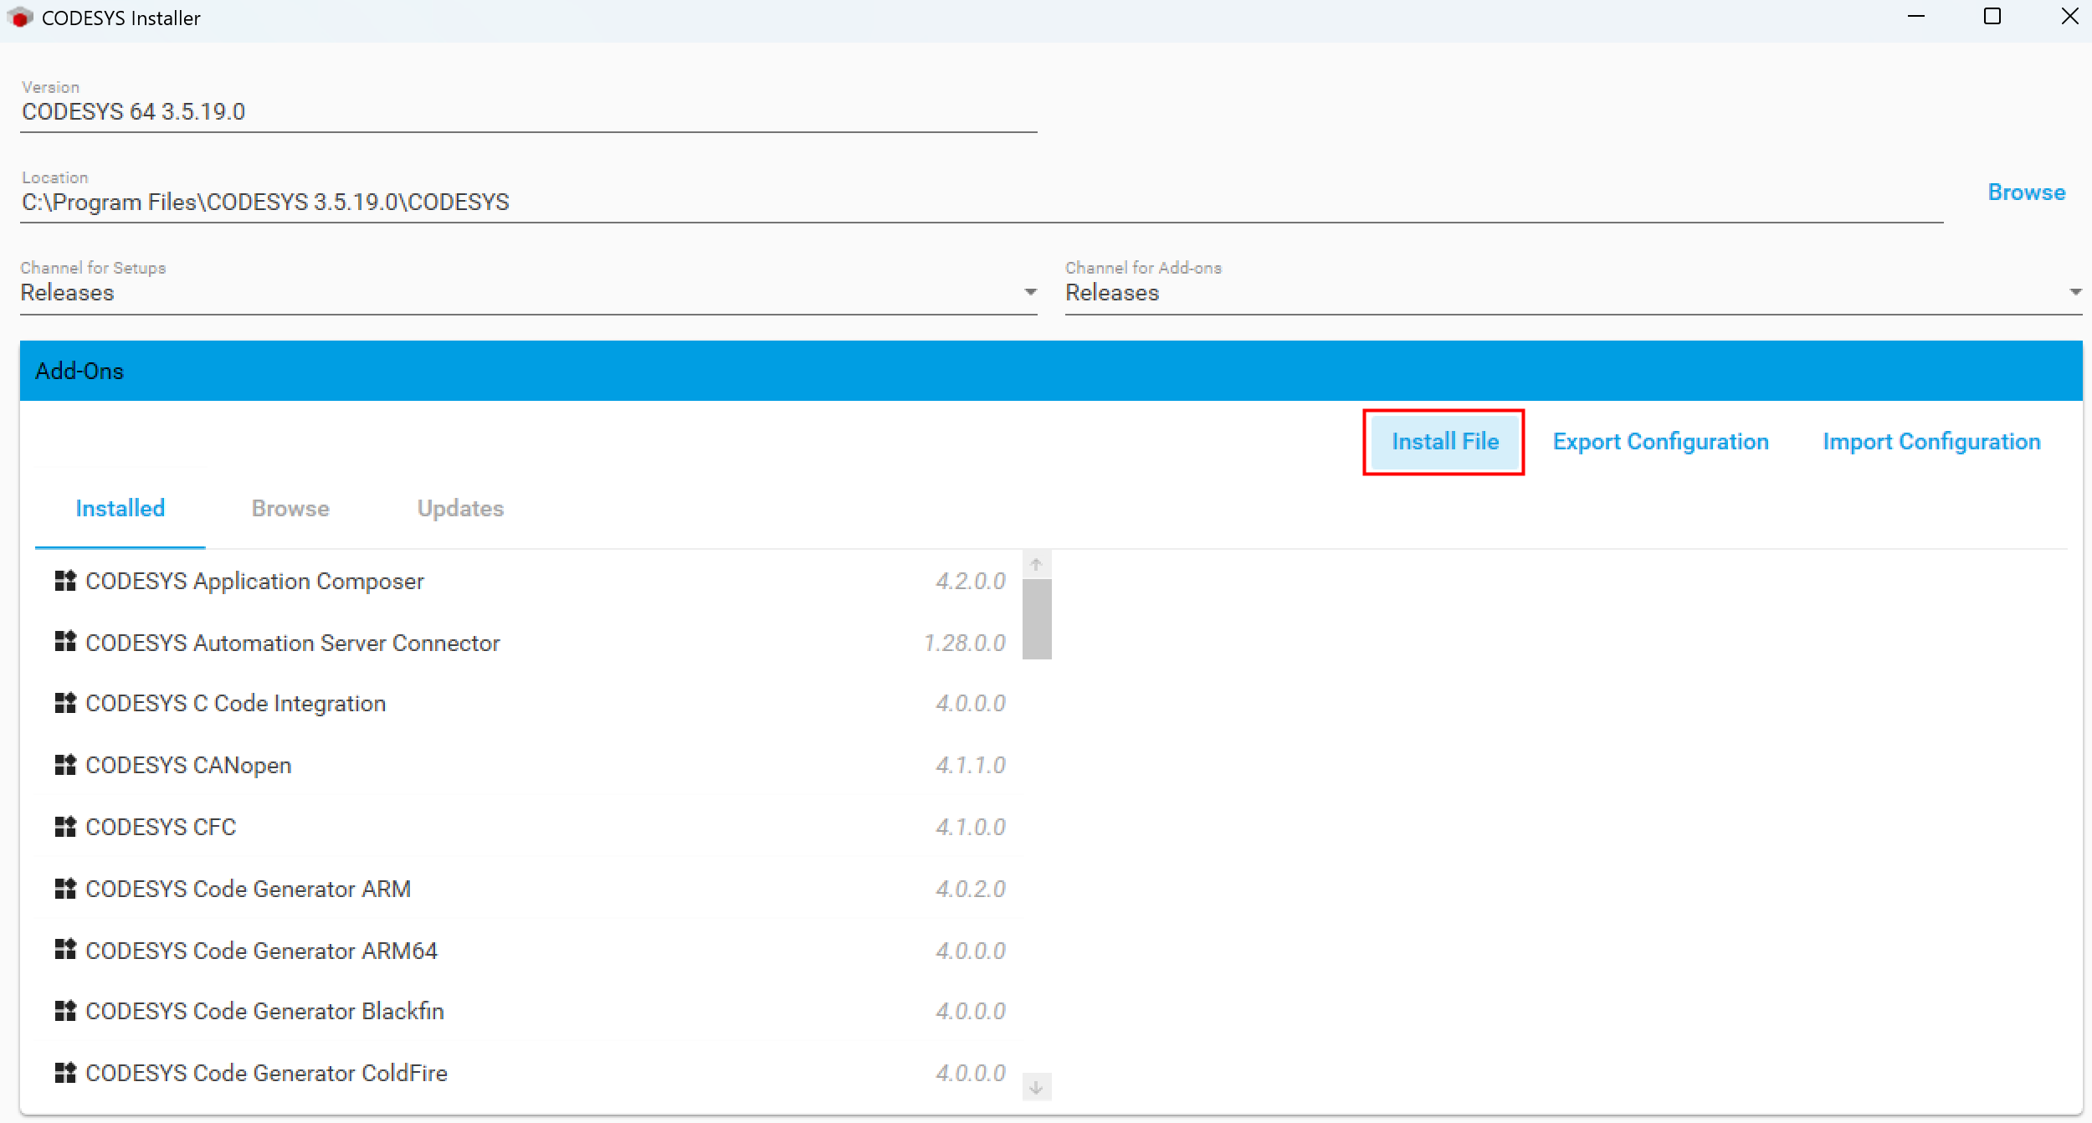
Task: Click the Install File button
Action: tap(1444, 442)
